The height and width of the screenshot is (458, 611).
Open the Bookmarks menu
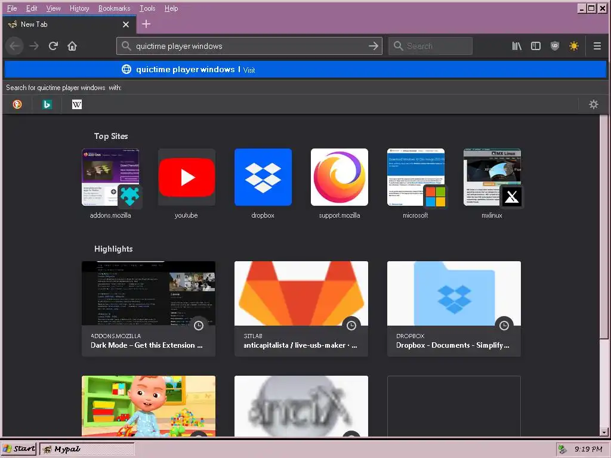pyautogui.click(x=114, y=8)
